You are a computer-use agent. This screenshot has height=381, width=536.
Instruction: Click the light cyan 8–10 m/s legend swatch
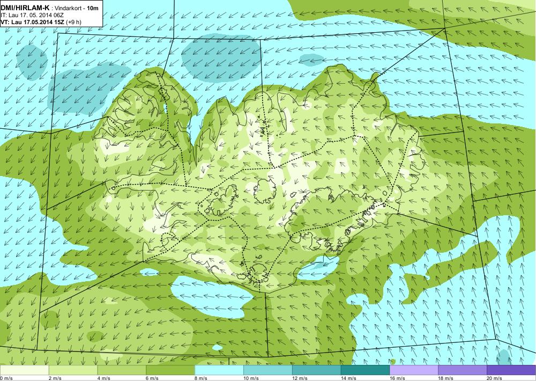(219, 370)
